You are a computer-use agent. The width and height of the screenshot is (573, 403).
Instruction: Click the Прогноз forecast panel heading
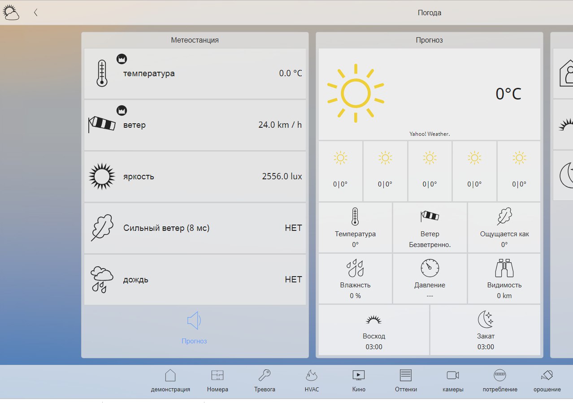(x=430, y=40)
